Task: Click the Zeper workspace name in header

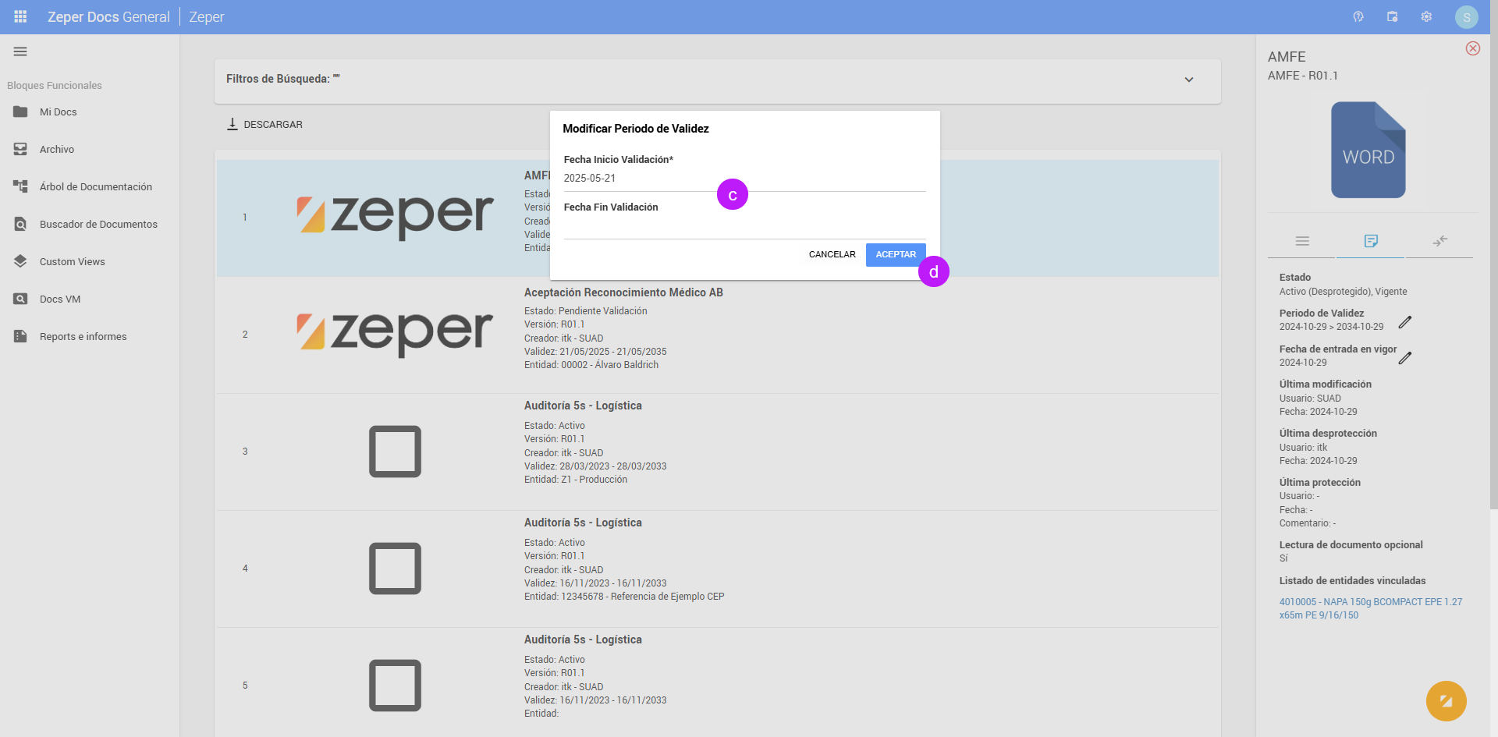Action: [x=207, y=17]
